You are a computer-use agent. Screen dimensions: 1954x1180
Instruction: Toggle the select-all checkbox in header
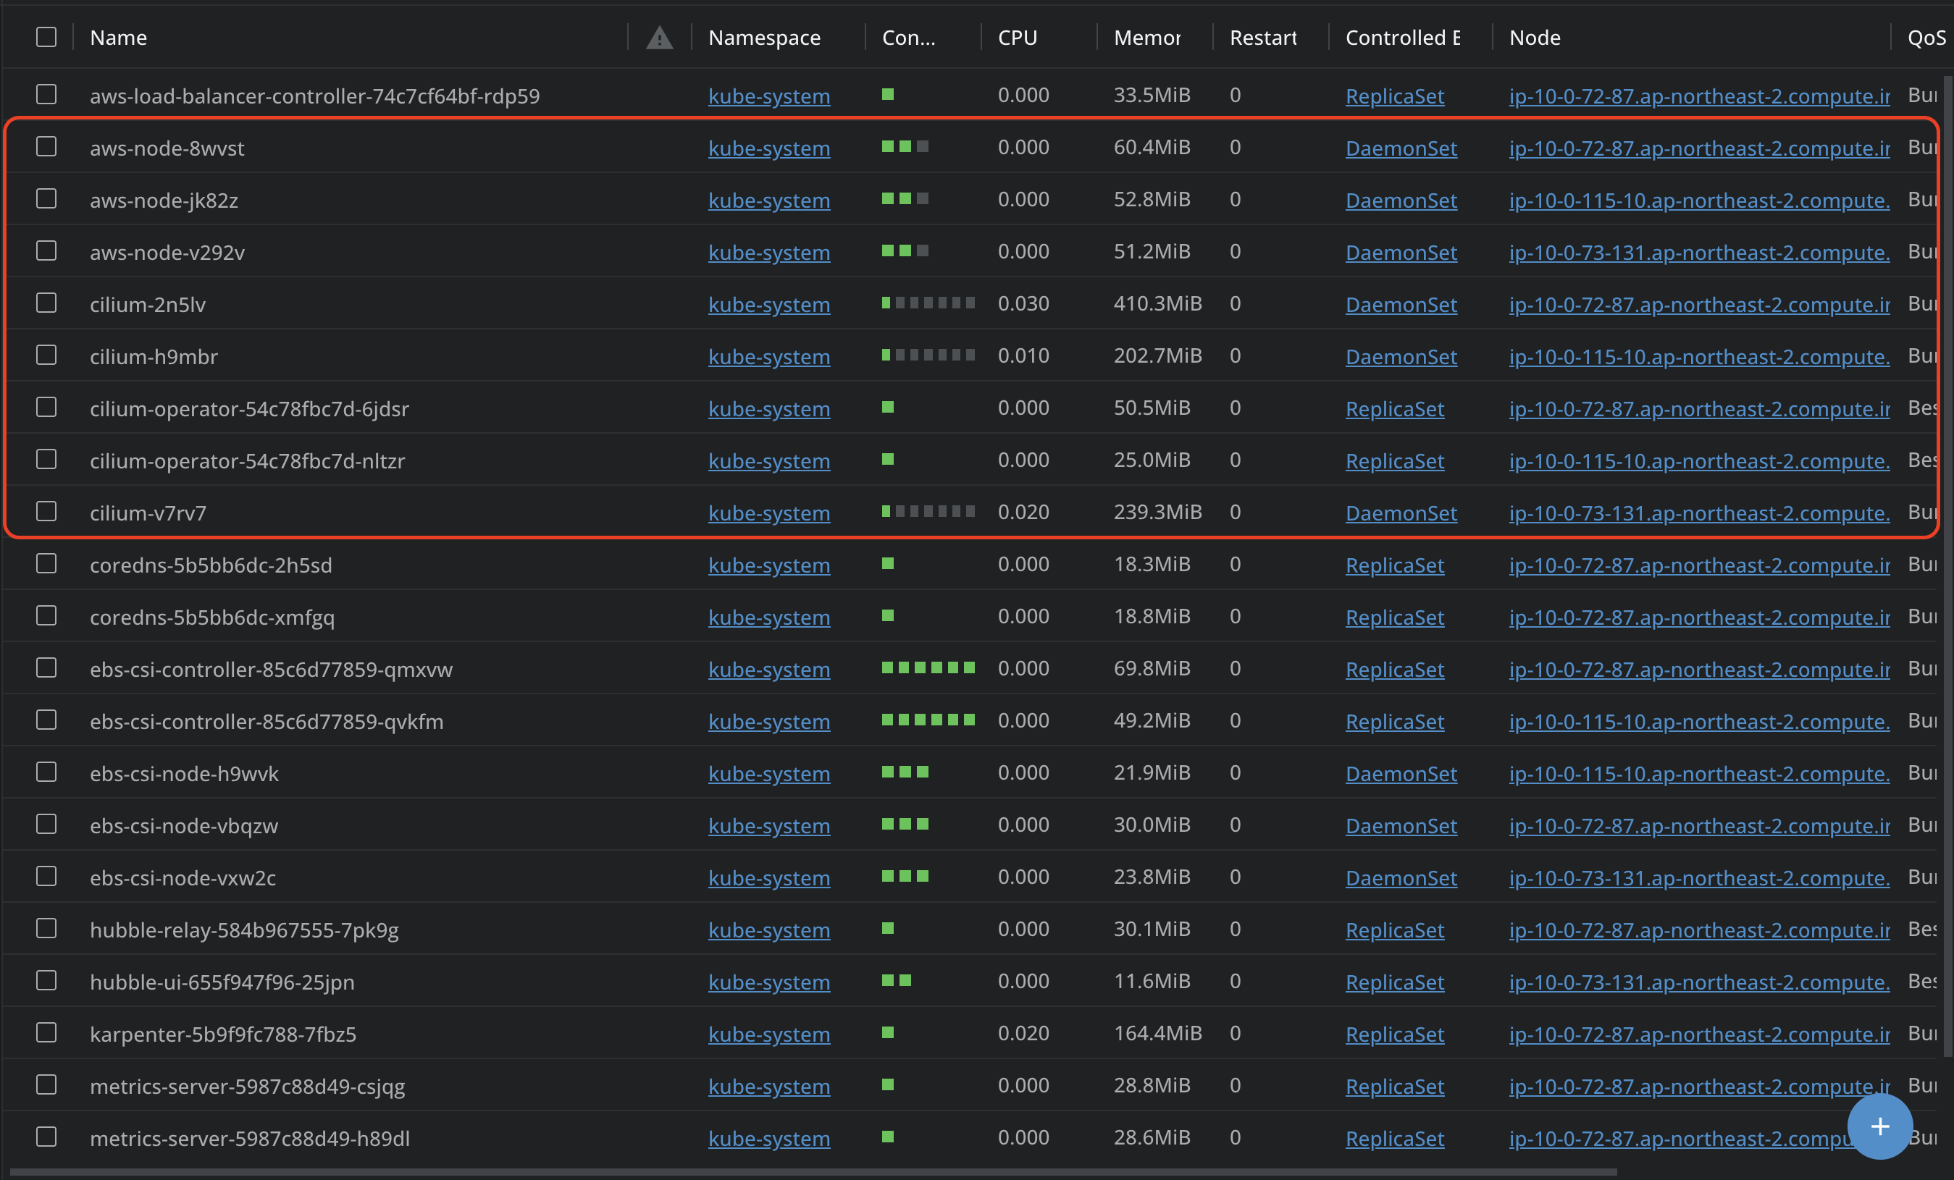[46, 36]
